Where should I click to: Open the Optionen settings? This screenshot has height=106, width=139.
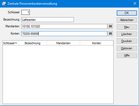pos(127,48)
